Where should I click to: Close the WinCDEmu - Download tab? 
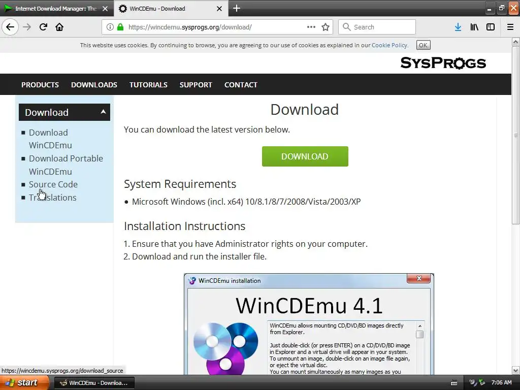tap(219, 9)
